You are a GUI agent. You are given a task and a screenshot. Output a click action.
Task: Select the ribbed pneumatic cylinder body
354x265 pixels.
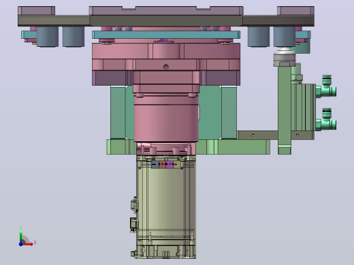tap(304, 107)
